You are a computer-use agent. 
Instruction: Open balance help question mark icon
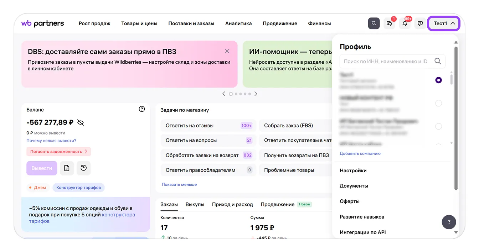(142, 109)
